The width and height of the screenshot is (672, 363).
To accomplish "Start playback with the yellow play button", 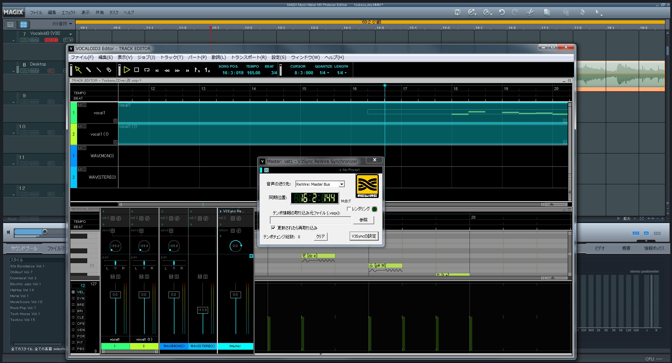I will [127, 70].
